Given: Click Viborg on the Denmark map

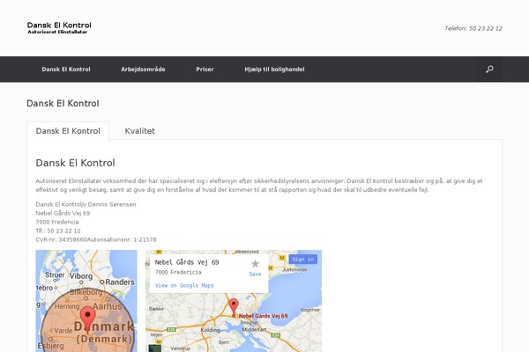Looking at the screenshot, I should coord(81,276).
